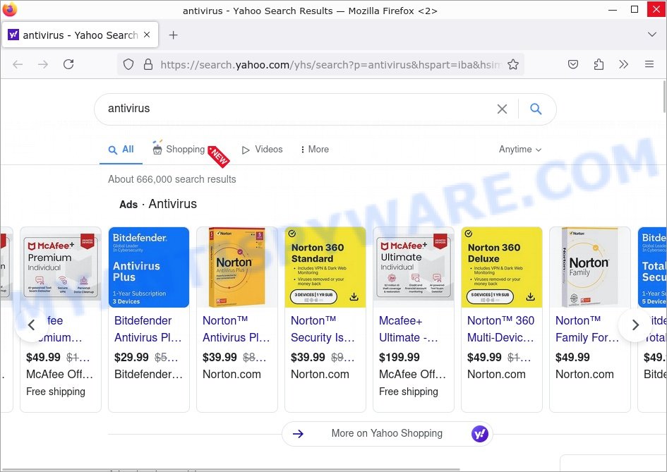Screen dimensions: 667x472
Task: Click 'About 666,000 search results' text
Action: coord(172,179)
